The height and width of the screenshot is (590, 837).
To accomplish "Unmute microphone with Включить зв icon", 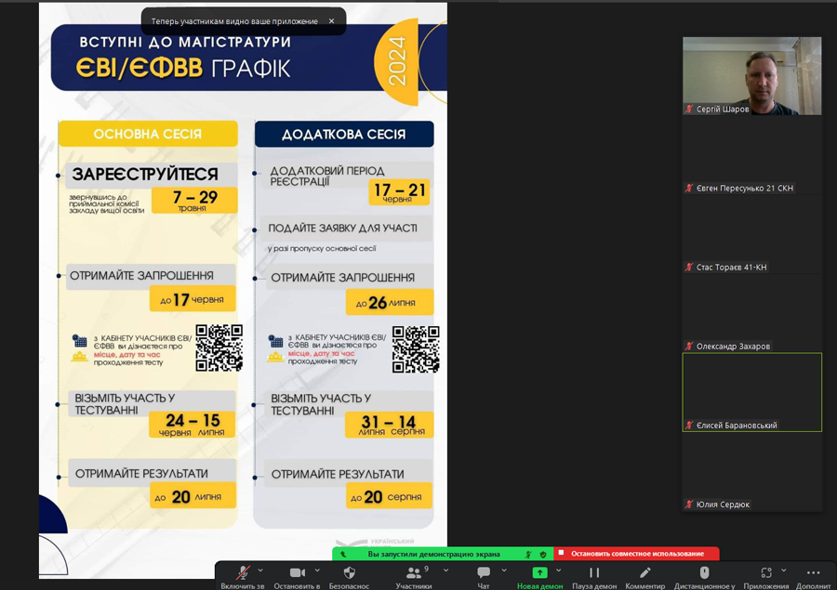I will click(243, 573).
